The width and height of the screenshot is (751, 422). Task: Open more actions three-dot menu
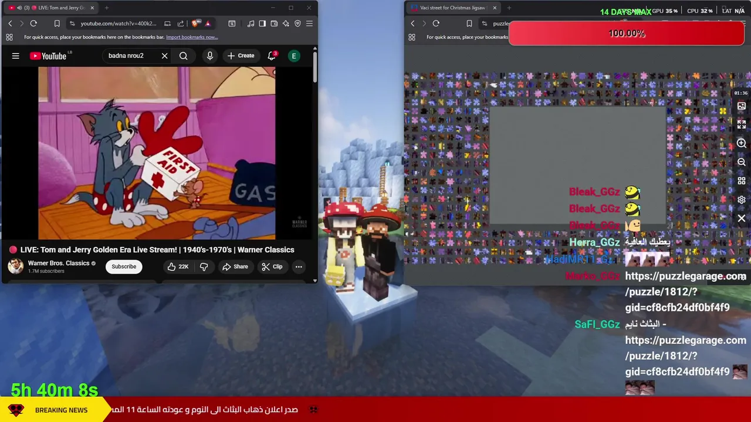(x=299, y=267)
